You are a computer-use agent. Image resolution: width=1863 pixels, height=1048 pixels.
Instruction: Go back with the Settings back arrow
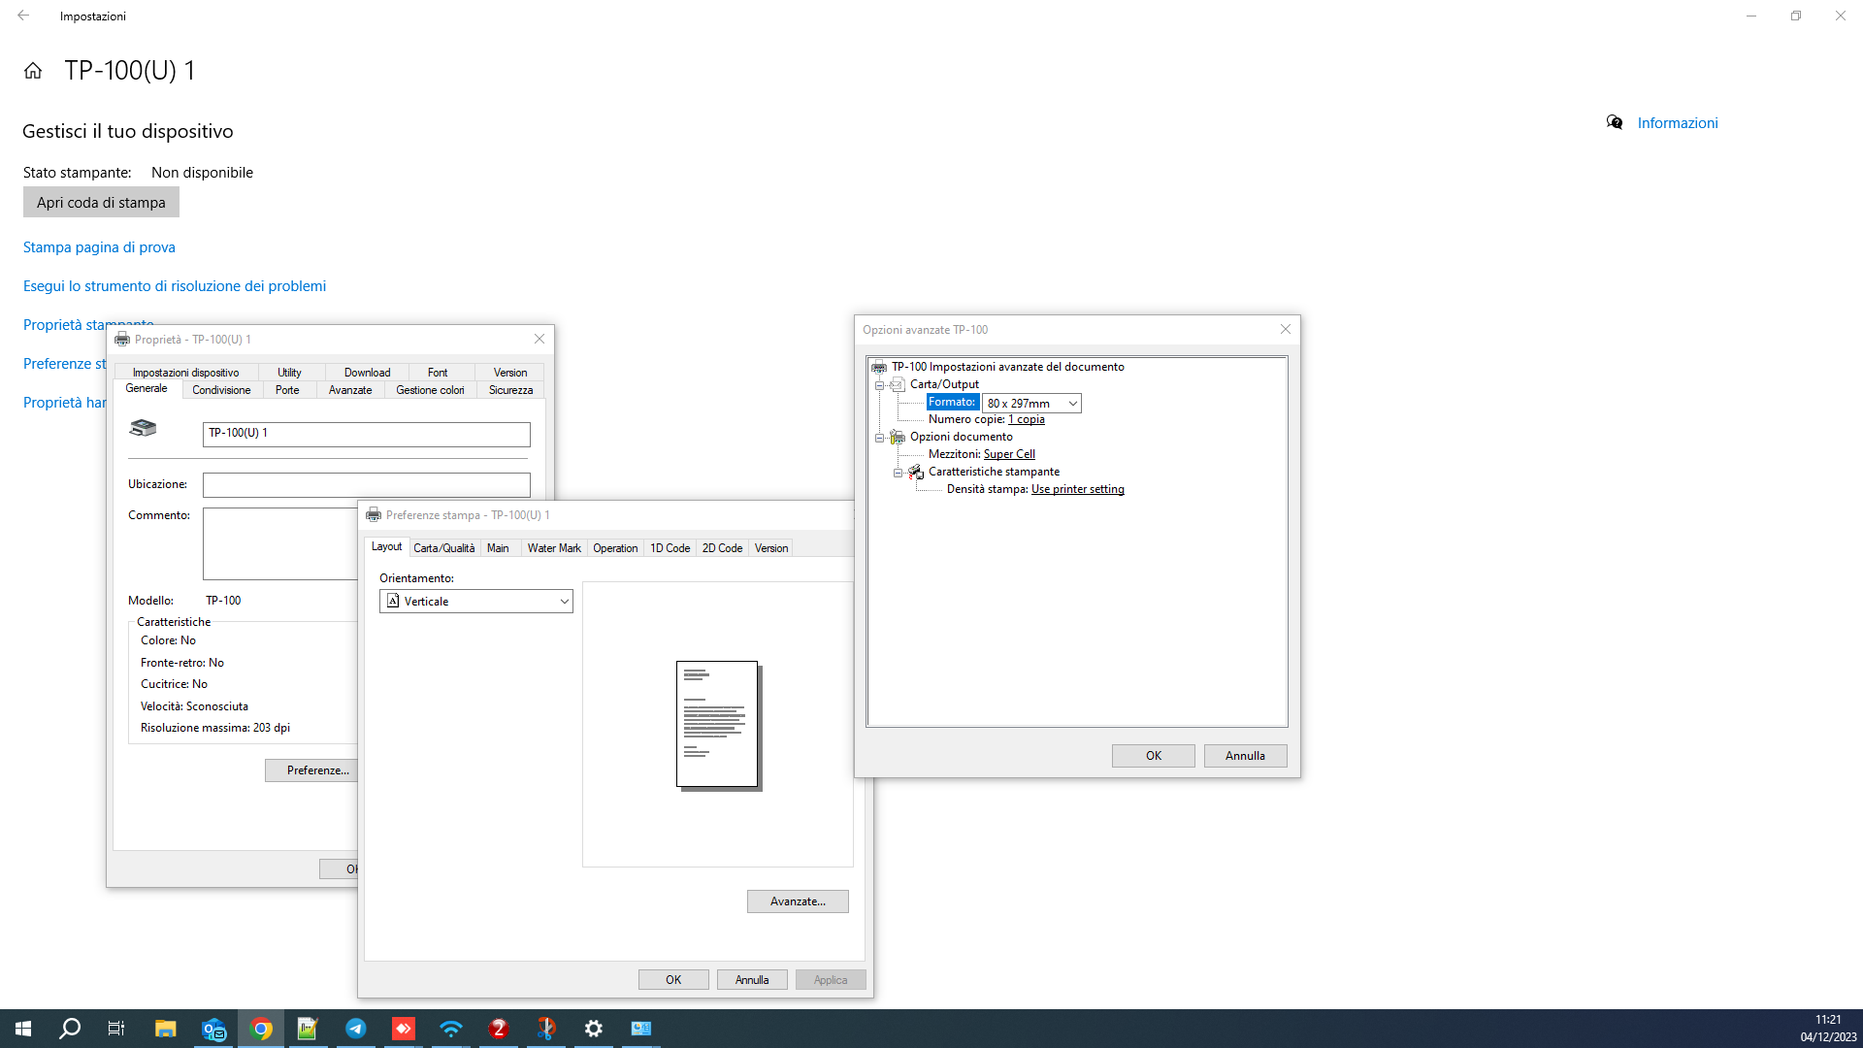[23, 16]
